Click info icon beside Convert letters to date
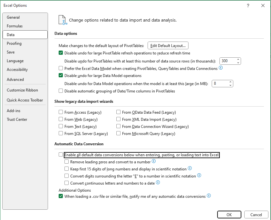This screenshot has width=271, height=220. 158,183
